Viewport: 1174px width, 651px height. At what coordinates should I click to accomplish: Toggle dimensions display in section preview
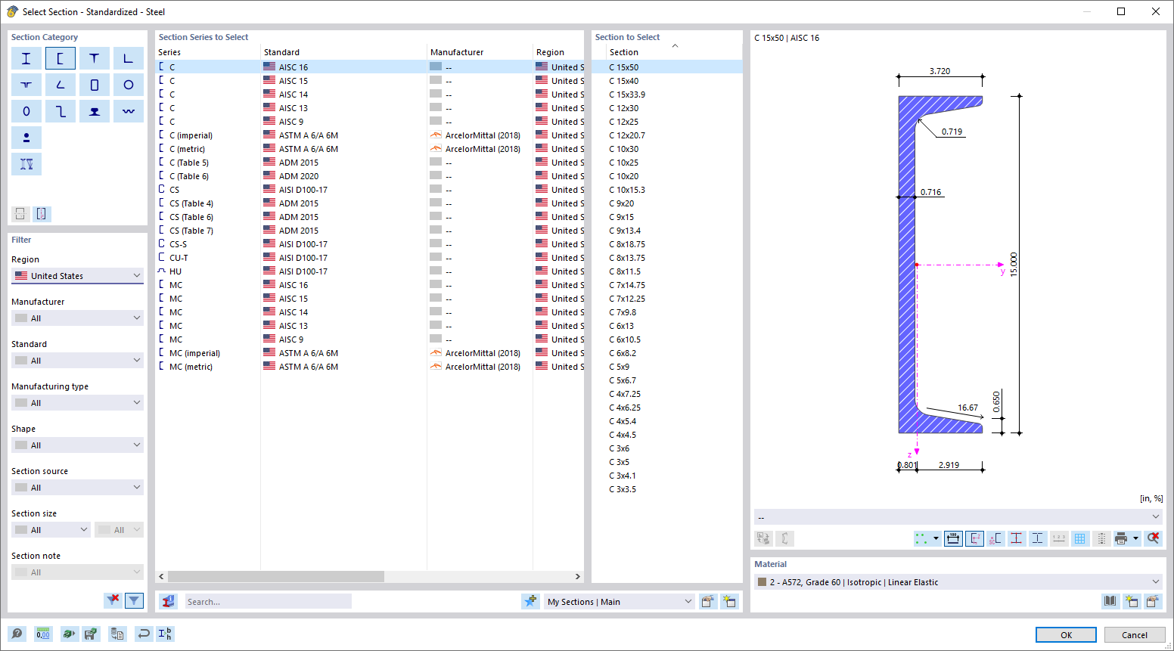pos(953,538)
